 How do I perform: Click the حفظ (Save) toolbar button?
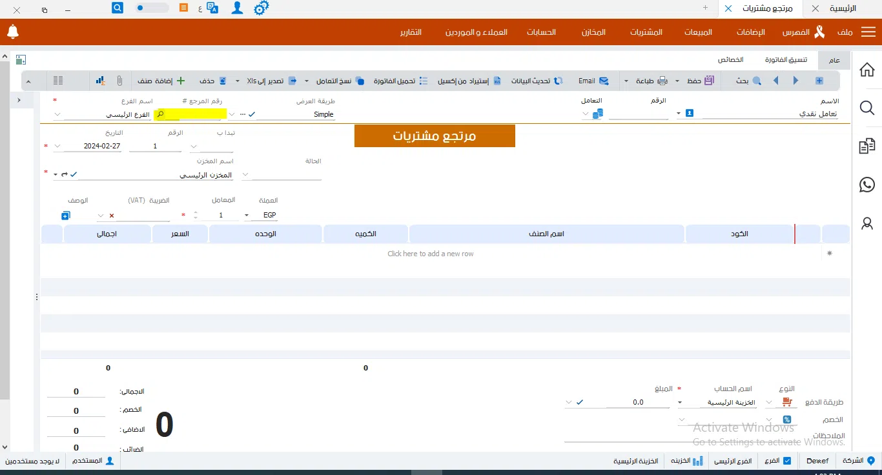point(700,81)
